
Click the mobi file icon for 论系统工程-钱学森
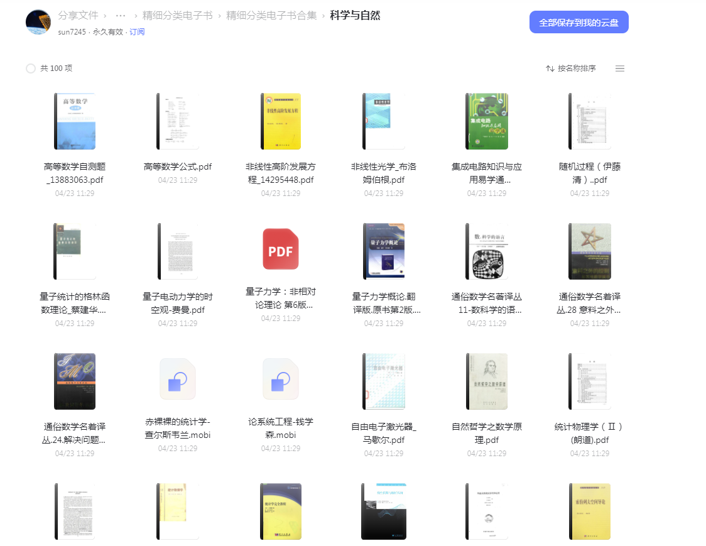click(x=281, y=379)
